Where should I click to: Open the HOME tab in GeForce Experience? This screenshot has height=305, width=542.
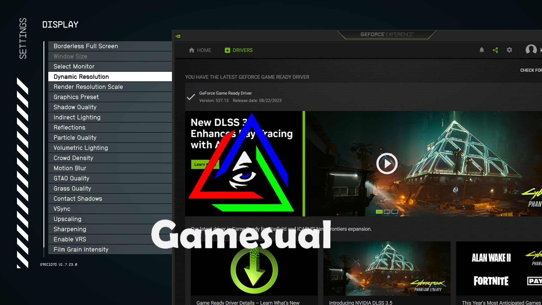[200, 50]
